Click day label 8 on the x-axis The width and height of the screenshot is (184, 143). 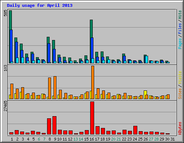pyautogui.click(x=50, y=139)
